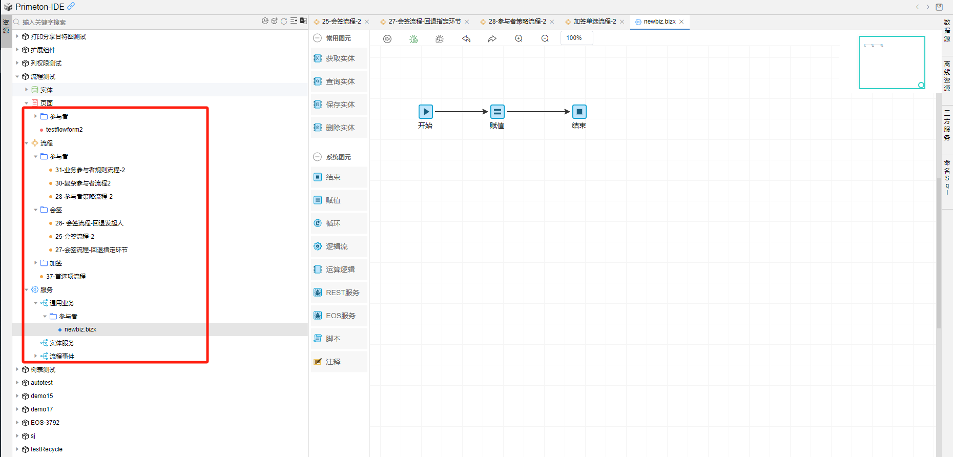Click the green debug bug icon
This screenshot has width=953, height=457.
click(x=413, y=39)
